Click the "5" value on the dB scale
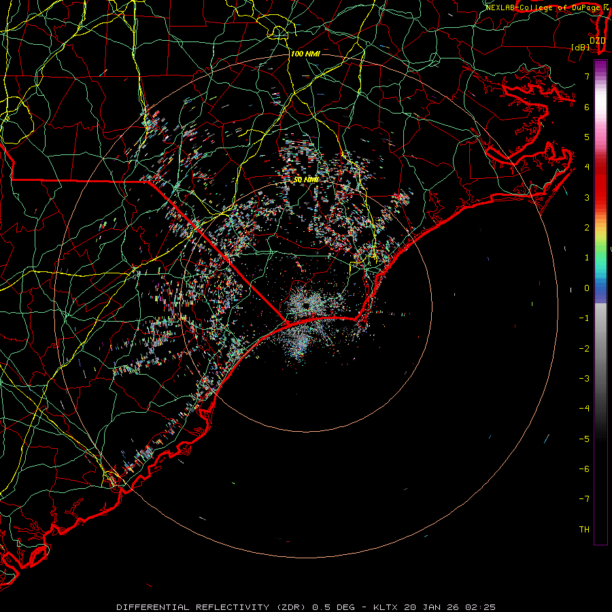The height and width of the screenshot is (612, 612). tap(587, 137)
